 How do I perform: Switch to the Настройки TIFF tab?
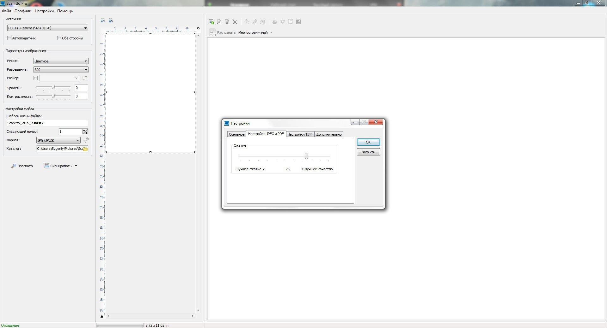coord(300,134)
